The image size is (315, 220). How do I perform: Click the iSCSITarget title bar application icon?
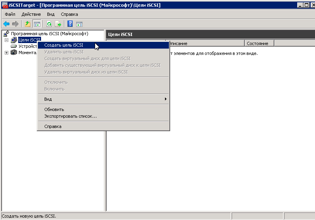(5, 5)
